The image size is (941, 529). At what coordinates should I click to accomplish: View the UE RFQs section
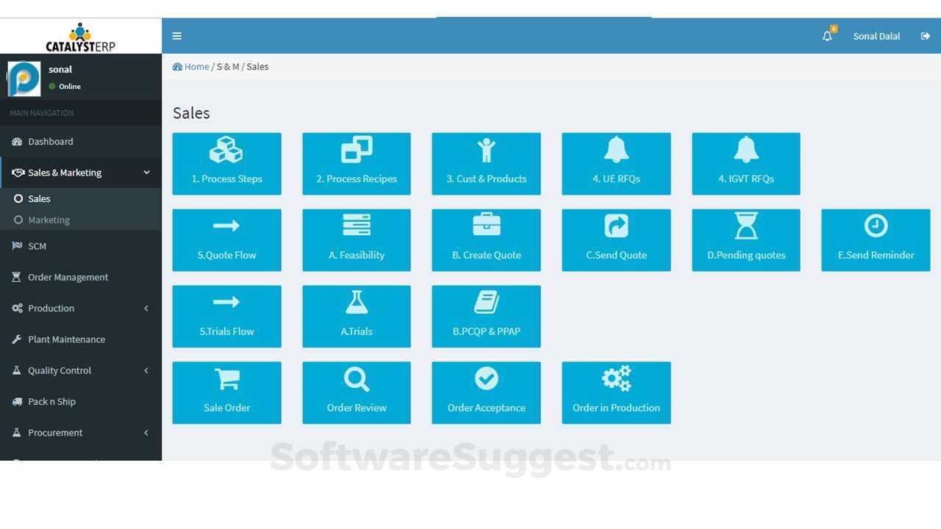[x=616, y=163]
